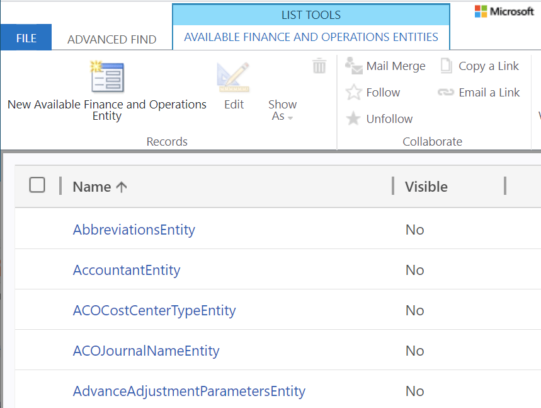Select the AVAILABLE FINANCE AND OPERATIONS ENTITIES ribbon tab
541x408 pixels.
click(x=310, y=37)
